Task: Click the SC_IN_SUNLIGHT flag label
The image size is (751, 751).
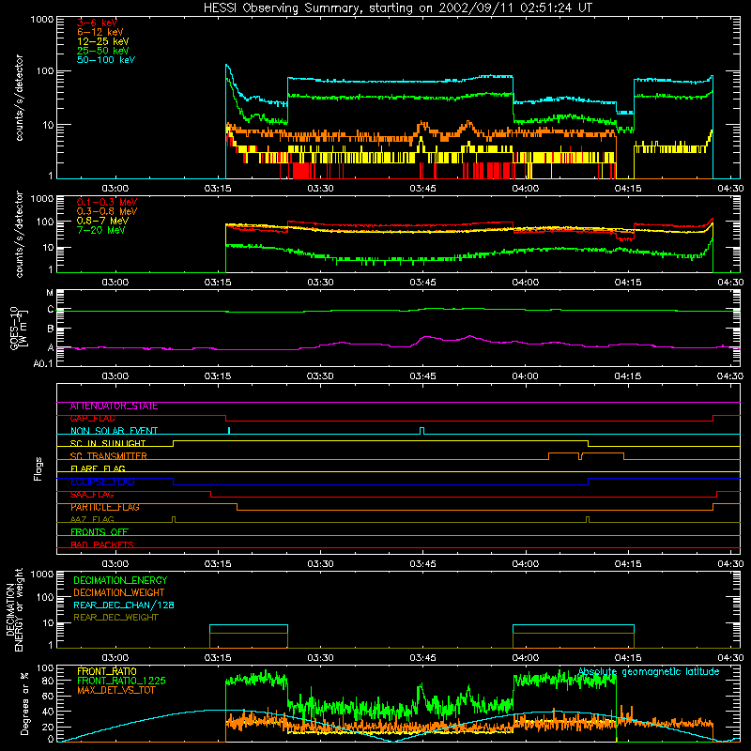Action: coord(107,443)
